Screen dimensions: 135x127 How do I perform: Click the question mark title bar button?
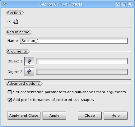(118, 4)
